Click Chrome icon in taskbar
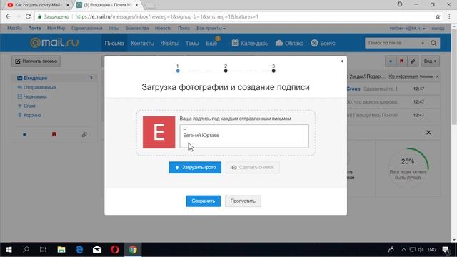The width and height of the screenshot is (457, 257). pos(133,250)
